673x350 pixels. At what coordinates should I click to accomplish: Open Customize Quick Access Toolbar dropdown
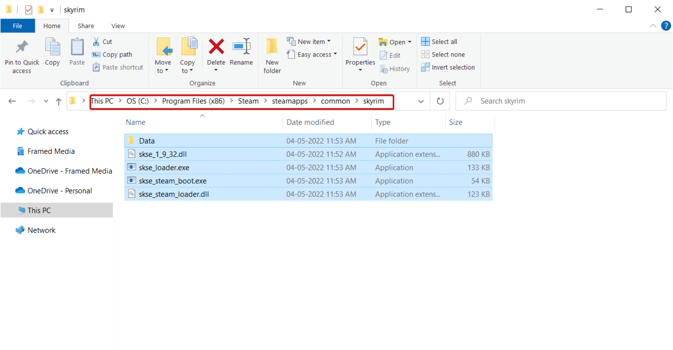52,10
